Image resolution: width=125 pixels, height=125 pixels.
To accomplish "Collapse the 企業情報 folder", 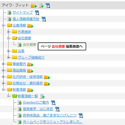I will tap(3, 25).
